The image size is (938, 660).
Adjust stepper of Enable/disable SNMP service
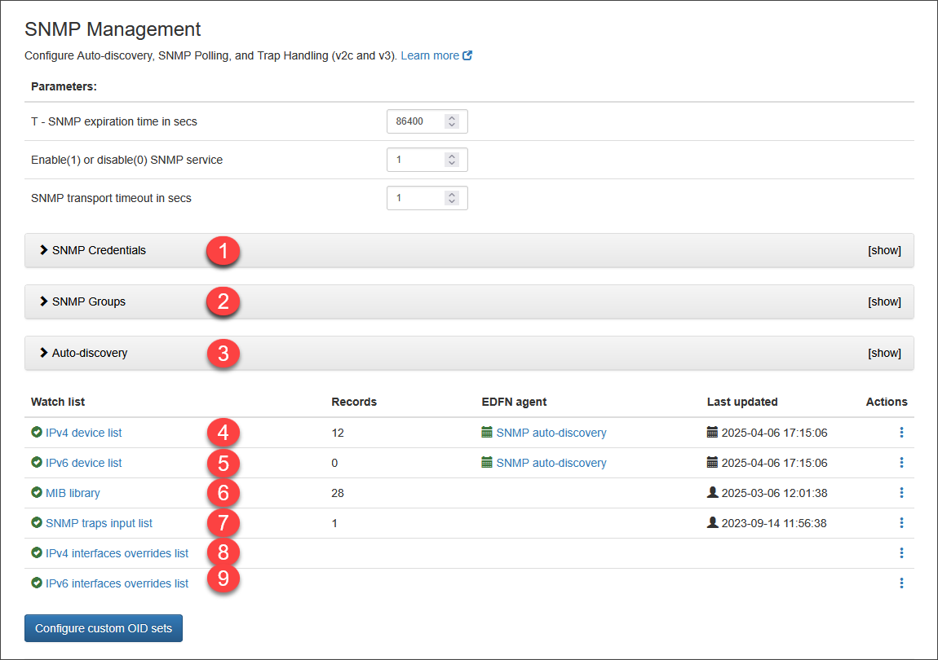(452, 160)
